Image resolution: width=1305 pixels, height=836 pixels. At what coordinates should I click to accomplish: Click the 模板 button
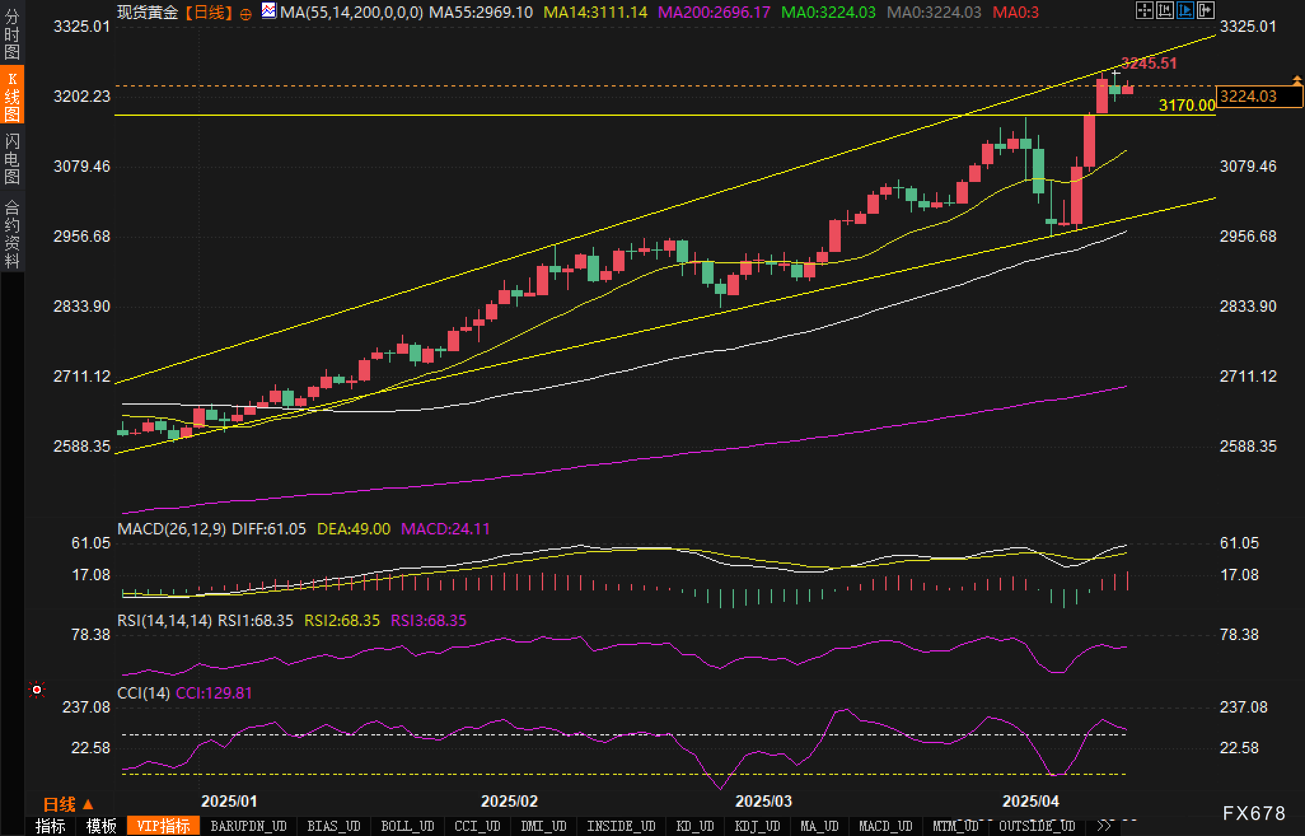pos(101,826)
